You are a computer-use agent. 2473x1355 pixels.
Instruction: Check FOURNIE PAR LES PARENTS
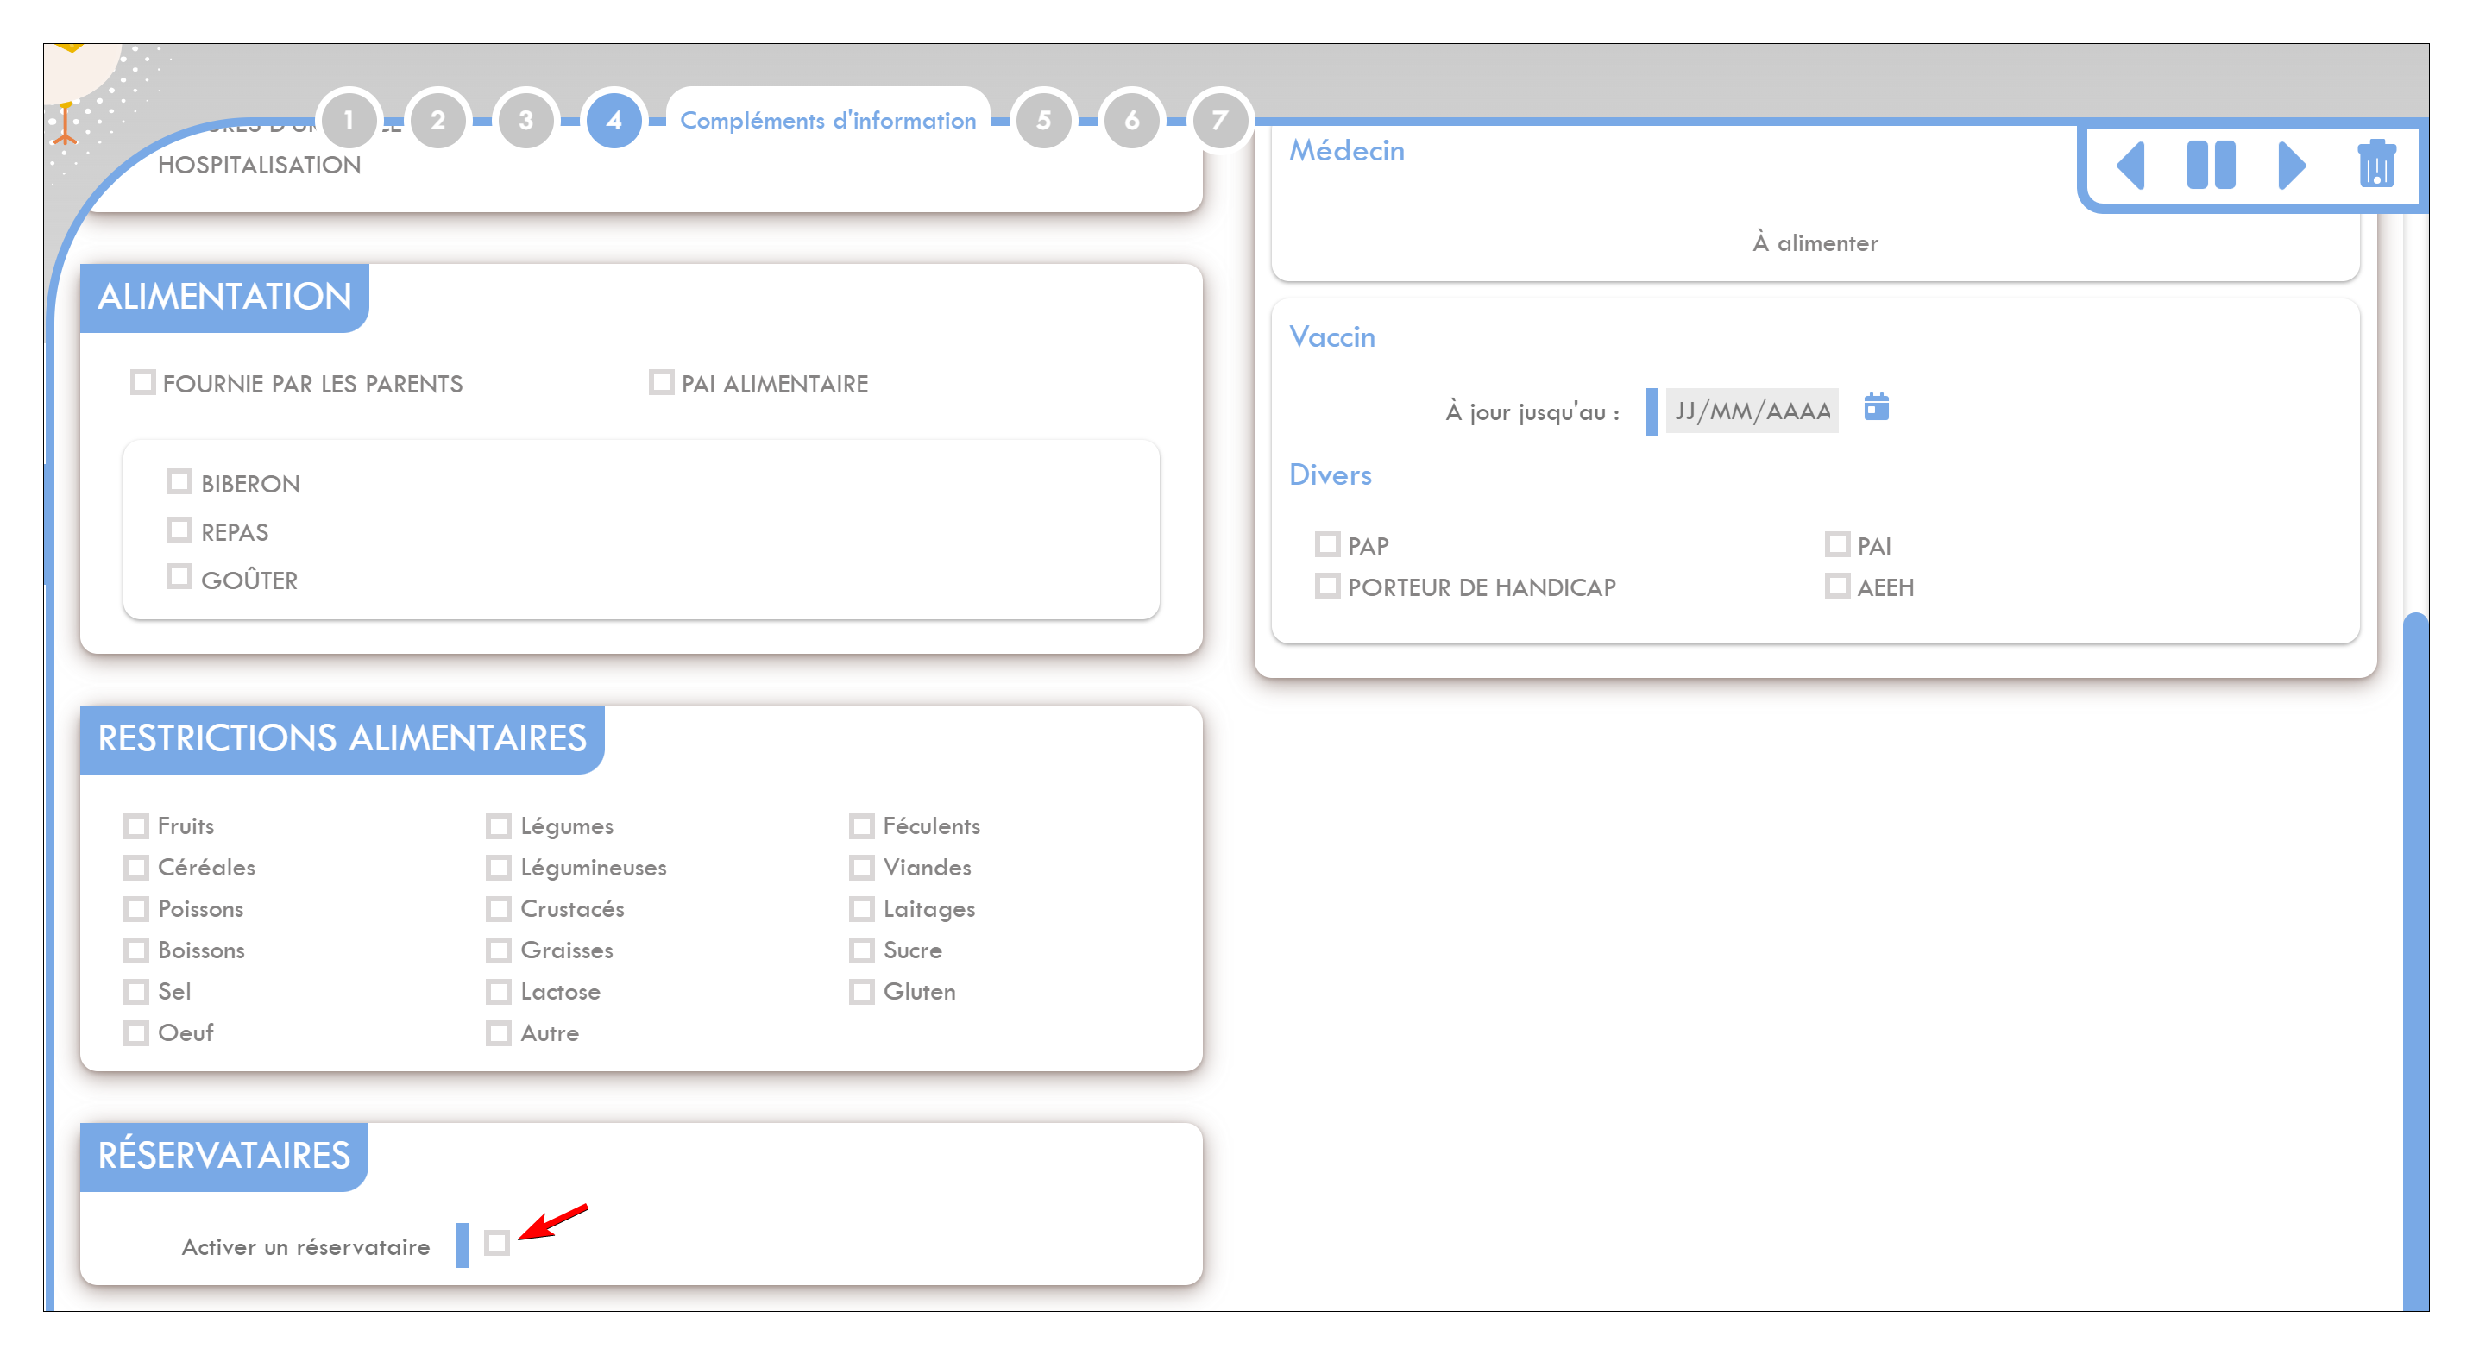tap(143, 382)
